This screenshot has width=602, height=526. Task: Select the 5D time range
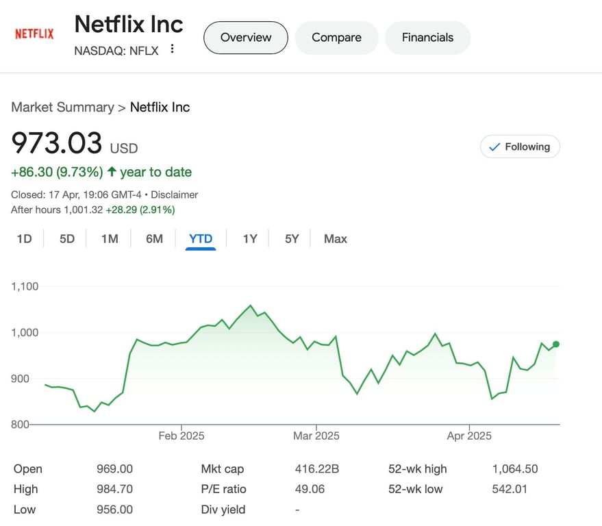67,238
